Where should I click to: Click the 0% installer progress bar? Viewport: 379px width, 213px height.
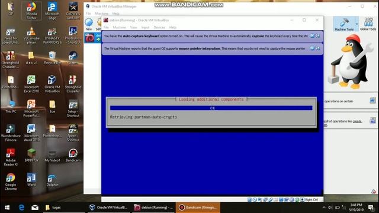[211, 108]
